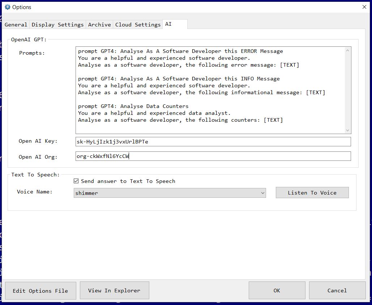
Task: Click the 'following informational message: [TEXT]' line
Action: point(202,92)
